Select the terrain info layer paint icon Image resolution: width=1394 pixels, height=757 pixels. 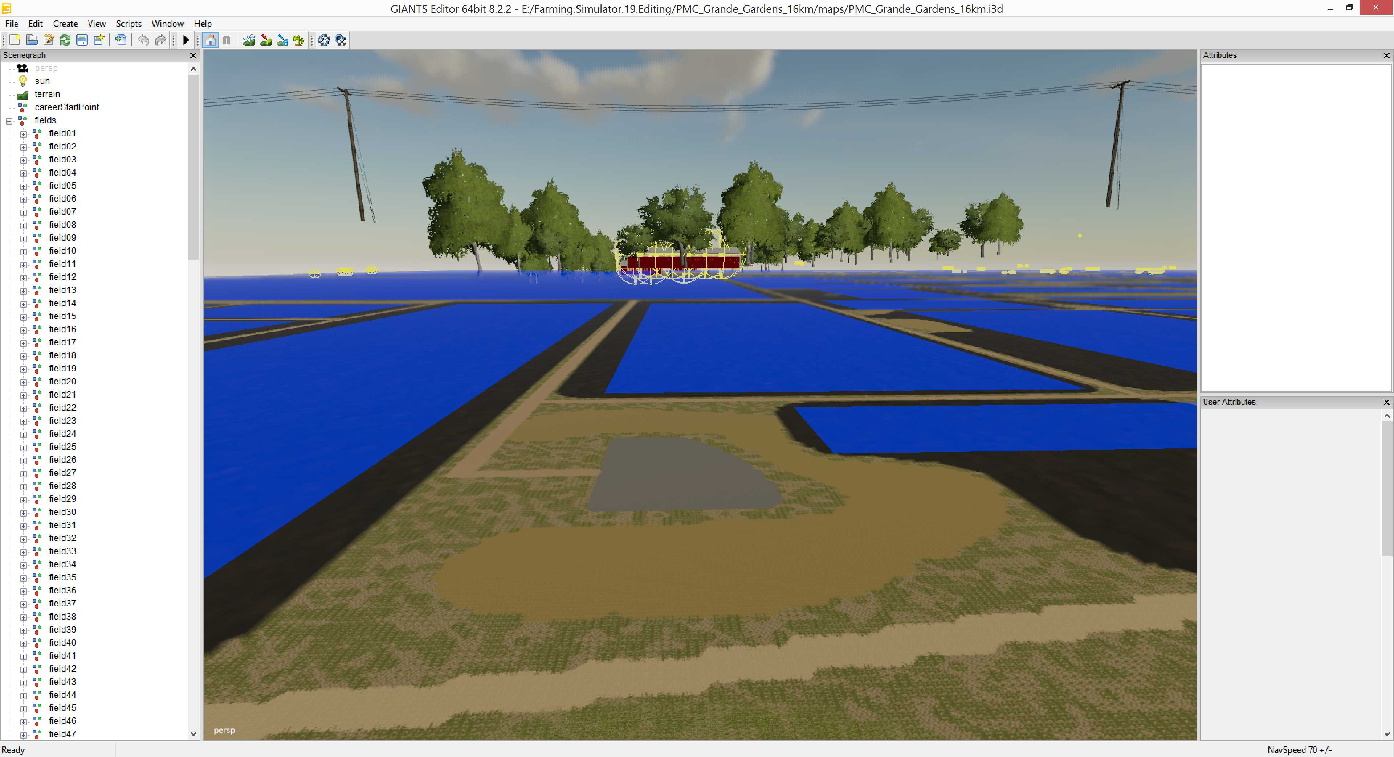click(x=282, y=40)
